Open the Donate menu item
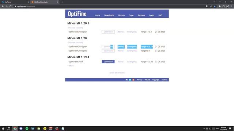This screenshot has height=131, width=234. [121, 15]
